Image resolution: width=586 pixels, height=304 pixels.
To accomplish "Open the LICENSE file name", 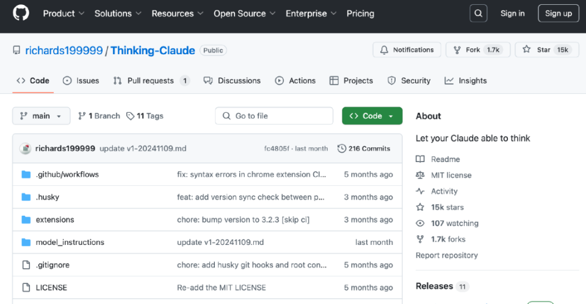I will [x=51, y=288].
